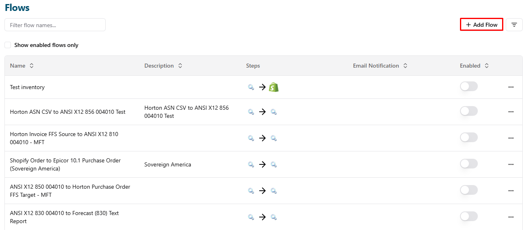Click source step icon of Horton Invoice row
528x230 pixels.
251,138
